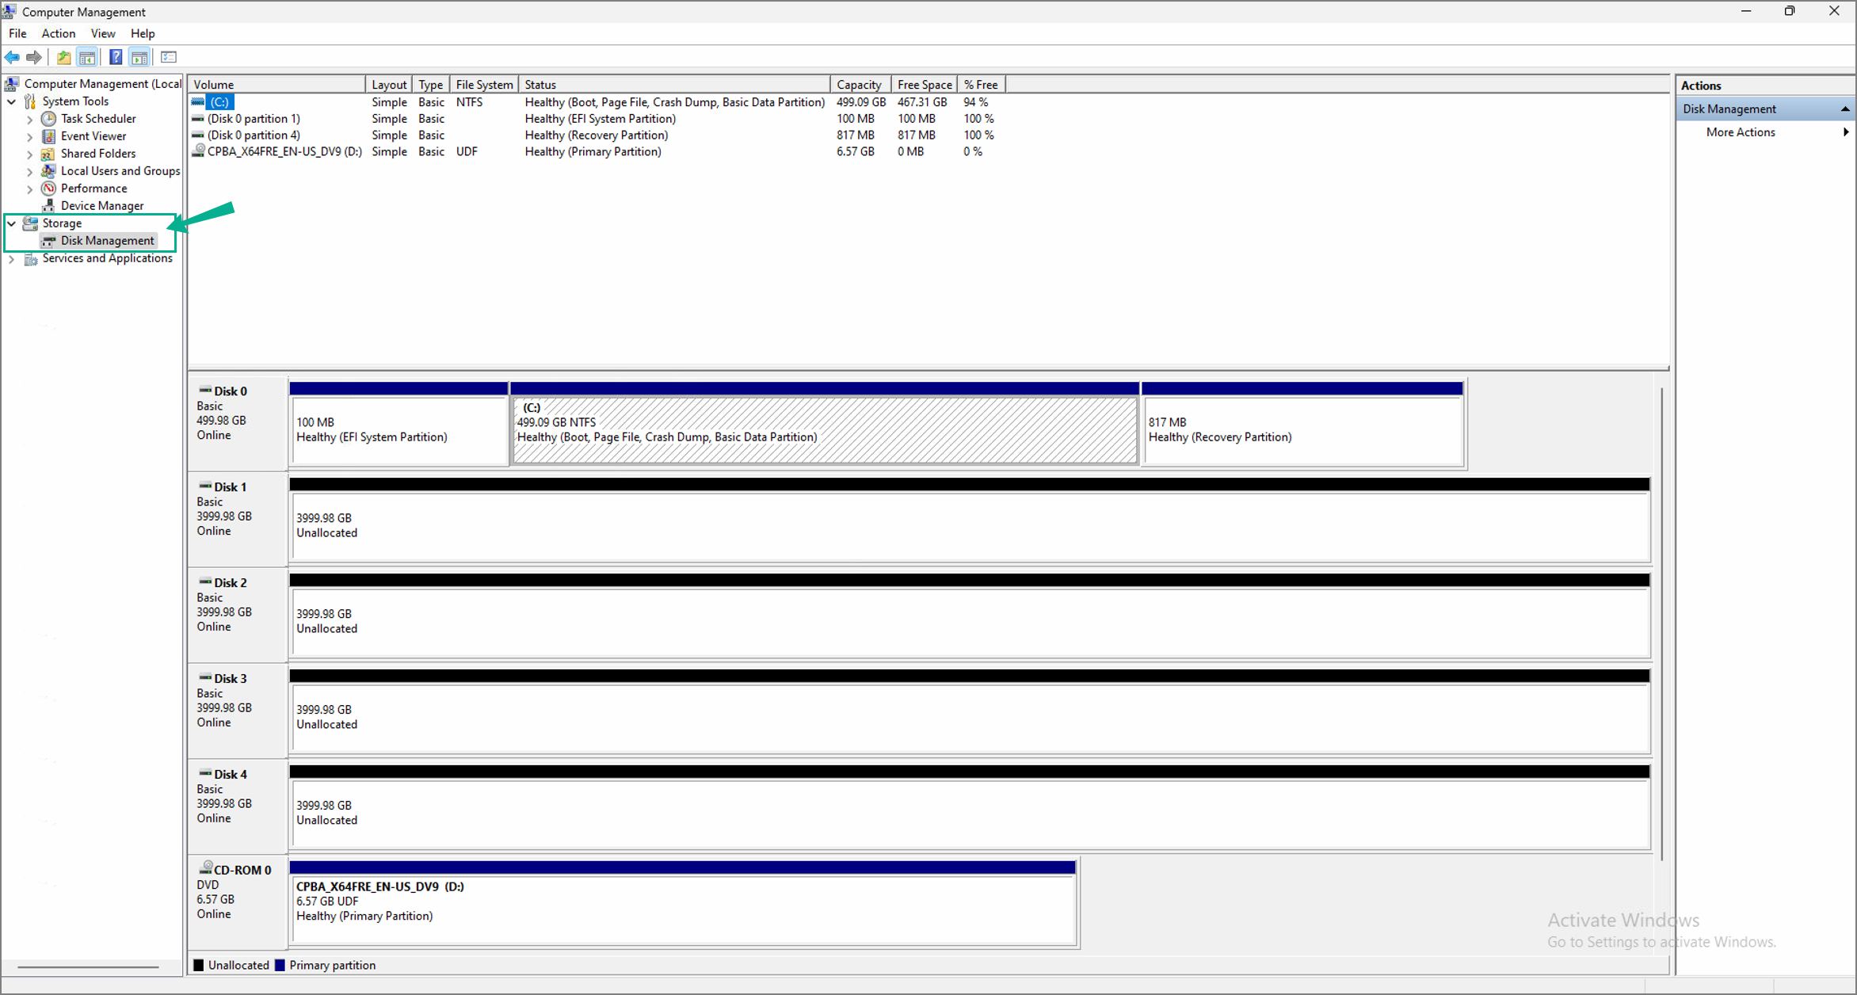Image resolution: width=1857 pixels, height=995 pixels.
Task: Click the Task Scheduler clock icon
Action: 48,119
